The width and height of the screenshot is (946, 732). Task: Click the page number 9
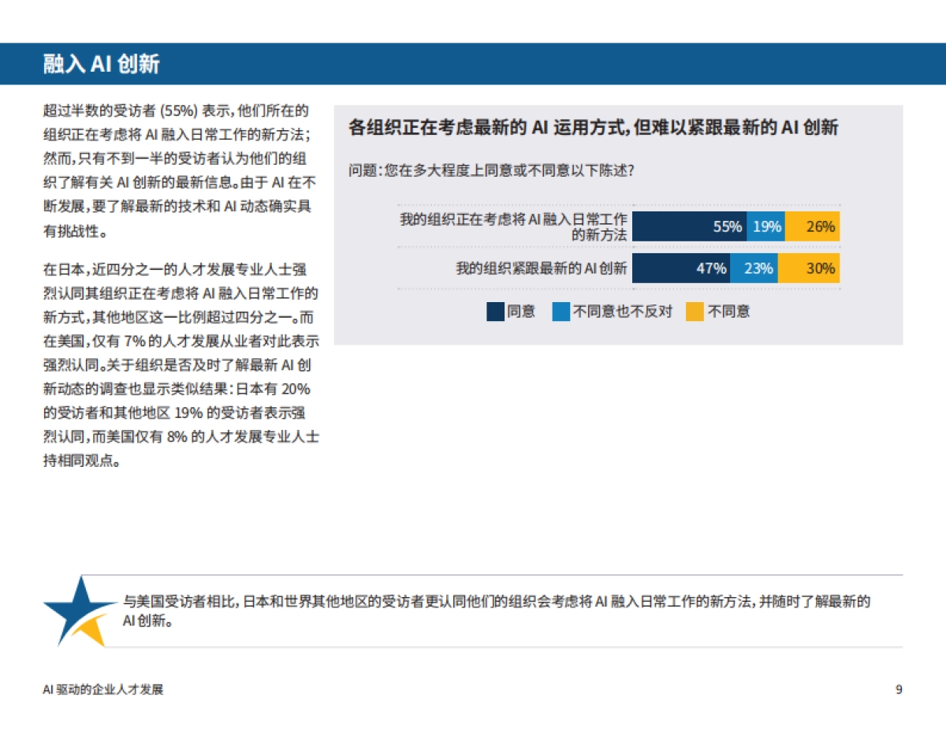coord(899,688)
